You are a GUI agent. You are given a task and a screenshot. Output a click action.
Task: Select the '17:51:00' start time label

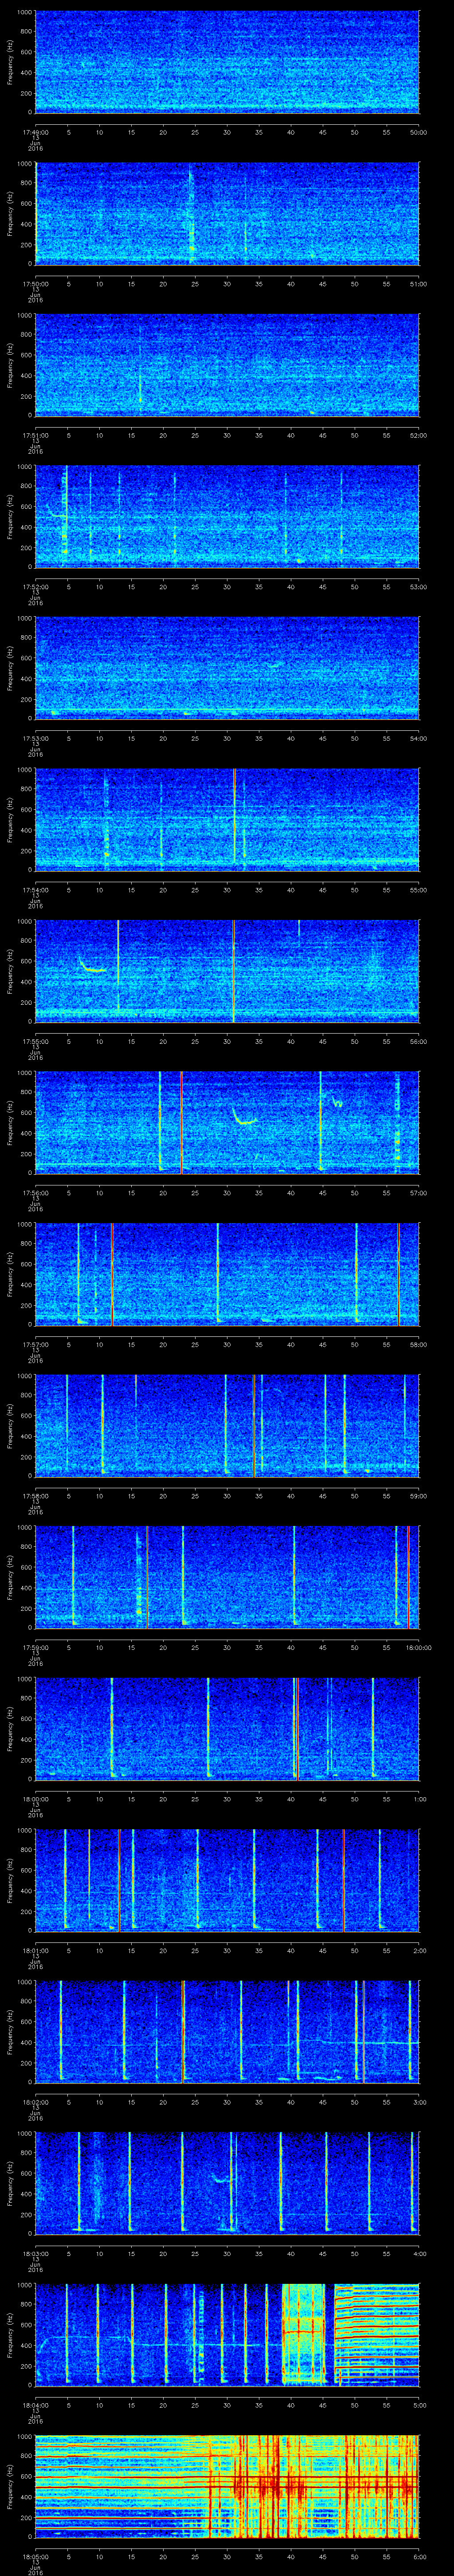click(35, 435)
